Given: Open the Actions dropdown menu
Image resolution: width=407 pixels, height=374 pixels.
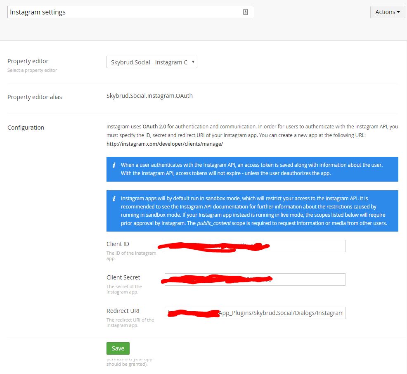Looking at the screenshot, I should (x=387, y=12).
